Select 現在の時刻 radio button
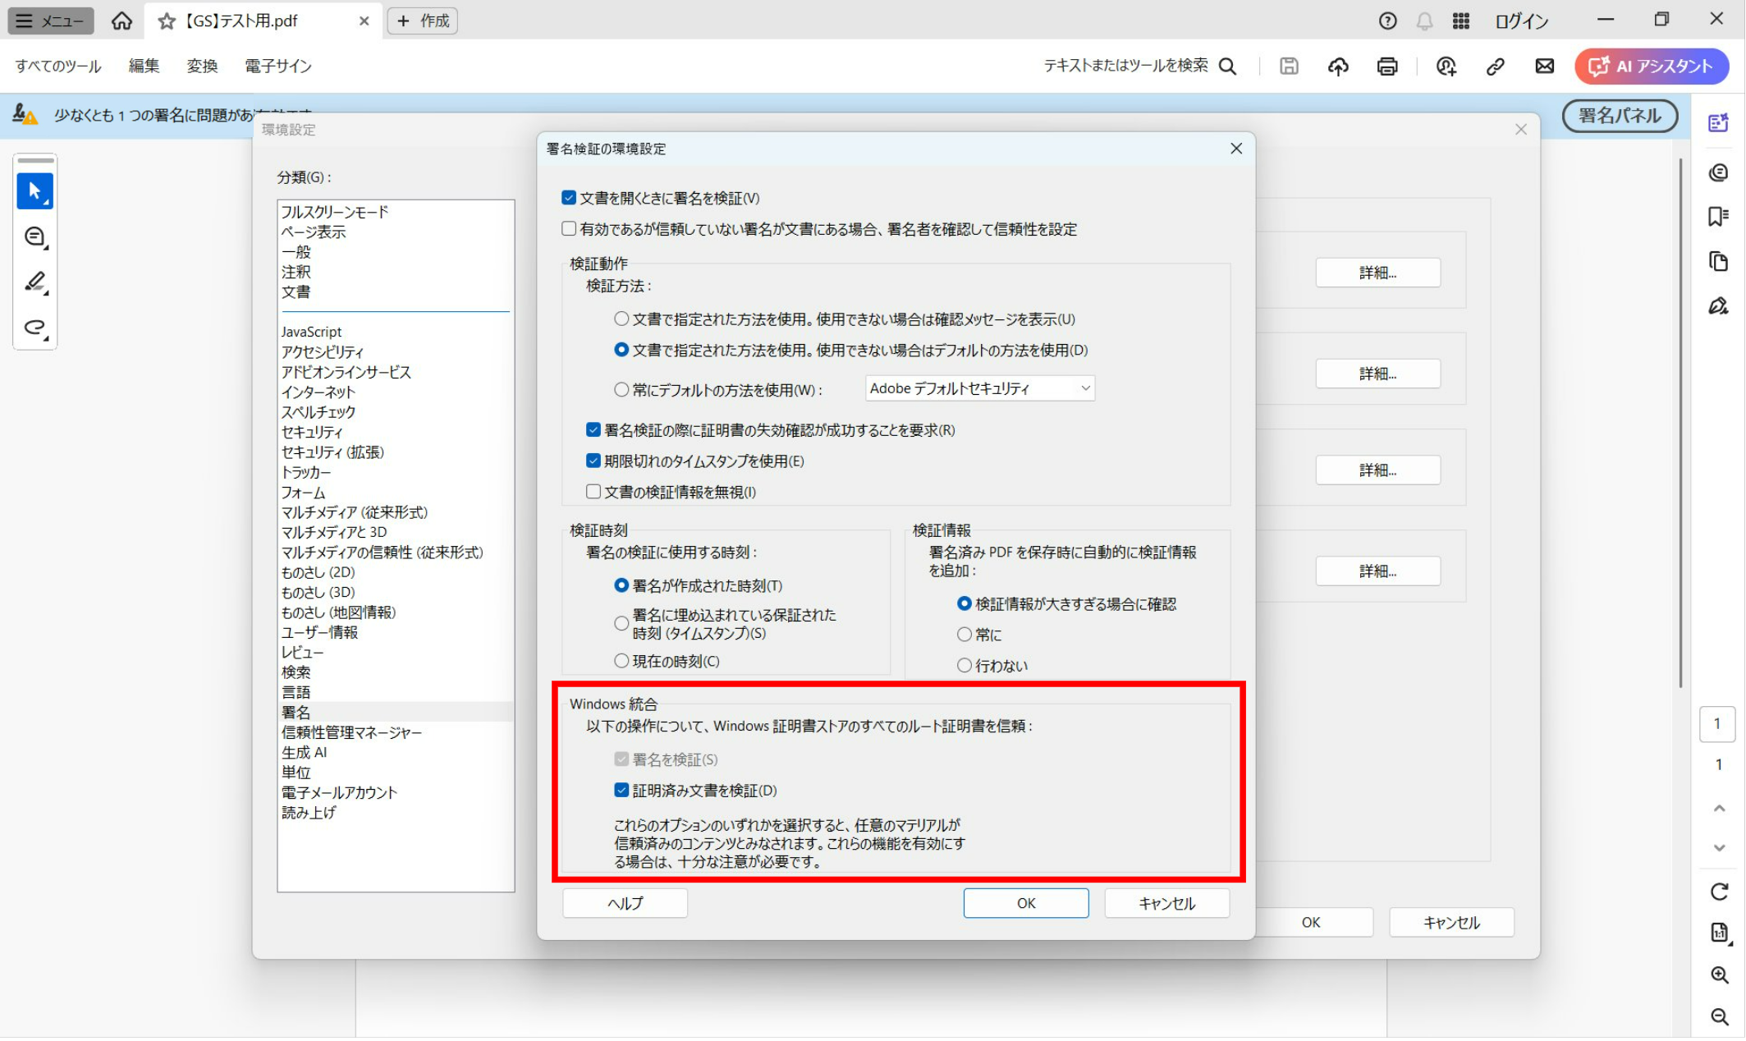The height and width of the screenshot is (1041, 1746). pos(621,660)
